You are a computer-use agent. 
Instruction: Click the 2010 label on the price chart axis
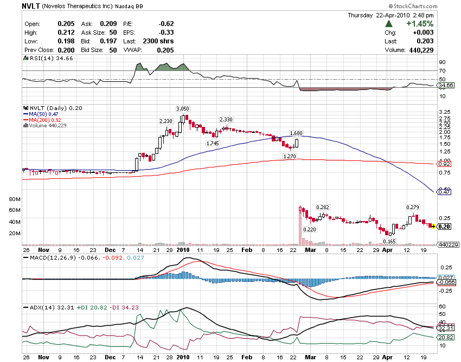click(x=183, y=250)
